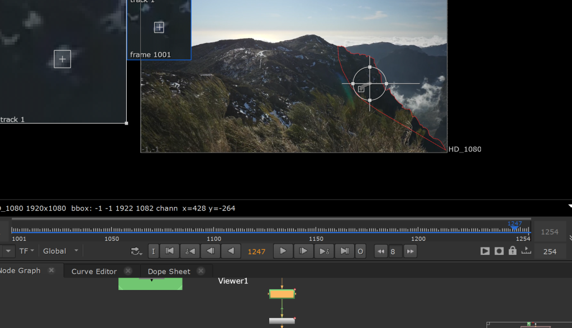Image resolution: width=572 pixels, height=328 pixels.
Task: Jump to the first frame
Action: point(170,251)
